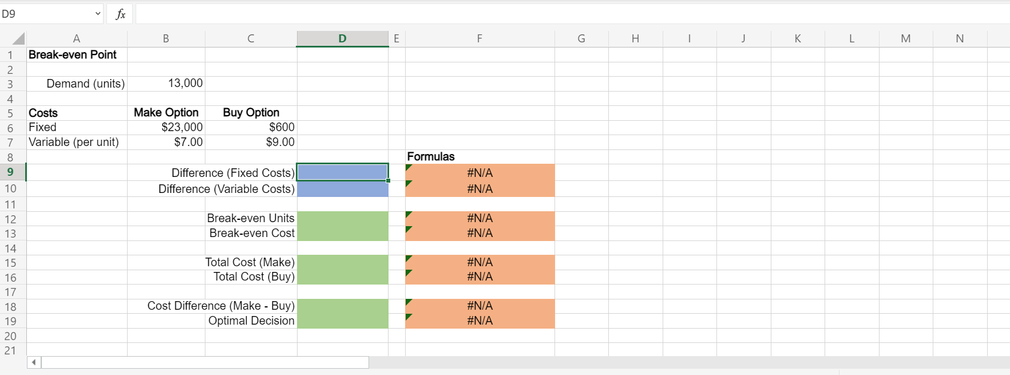Select #N/A formula cell in row 18
The width and height of the screenshot is (1010, 375).
[480, 306]
